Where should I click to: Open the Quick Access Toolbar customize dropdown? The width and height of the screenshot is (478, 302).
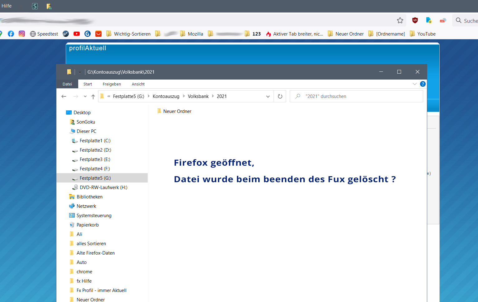80,72
